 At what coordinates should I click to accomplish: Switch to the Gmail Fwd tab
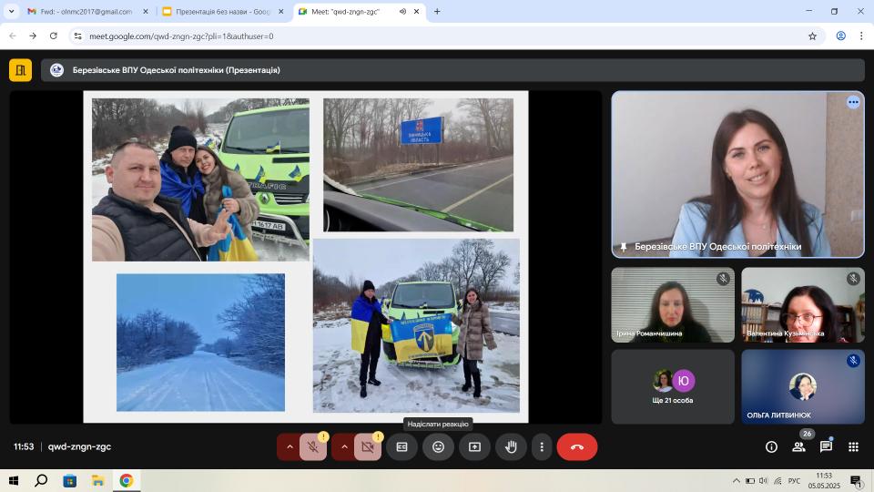(x=79, y=12)
